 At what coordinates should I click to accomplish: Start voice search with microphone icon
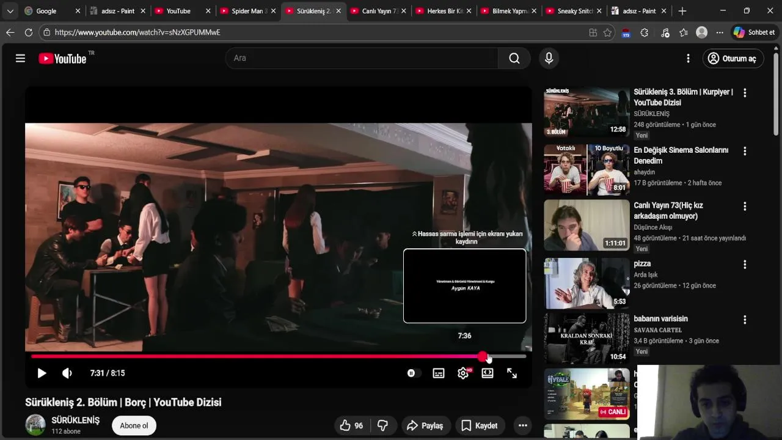(x=549, y=58)
